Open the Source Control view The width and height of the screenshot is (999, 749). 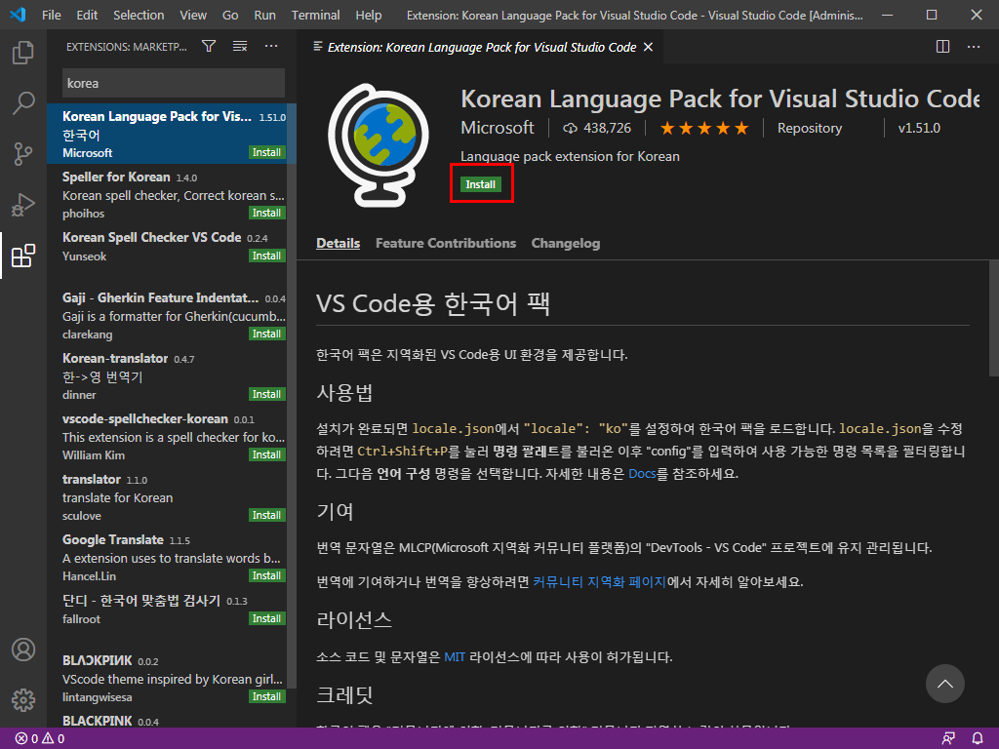point(23,153)
